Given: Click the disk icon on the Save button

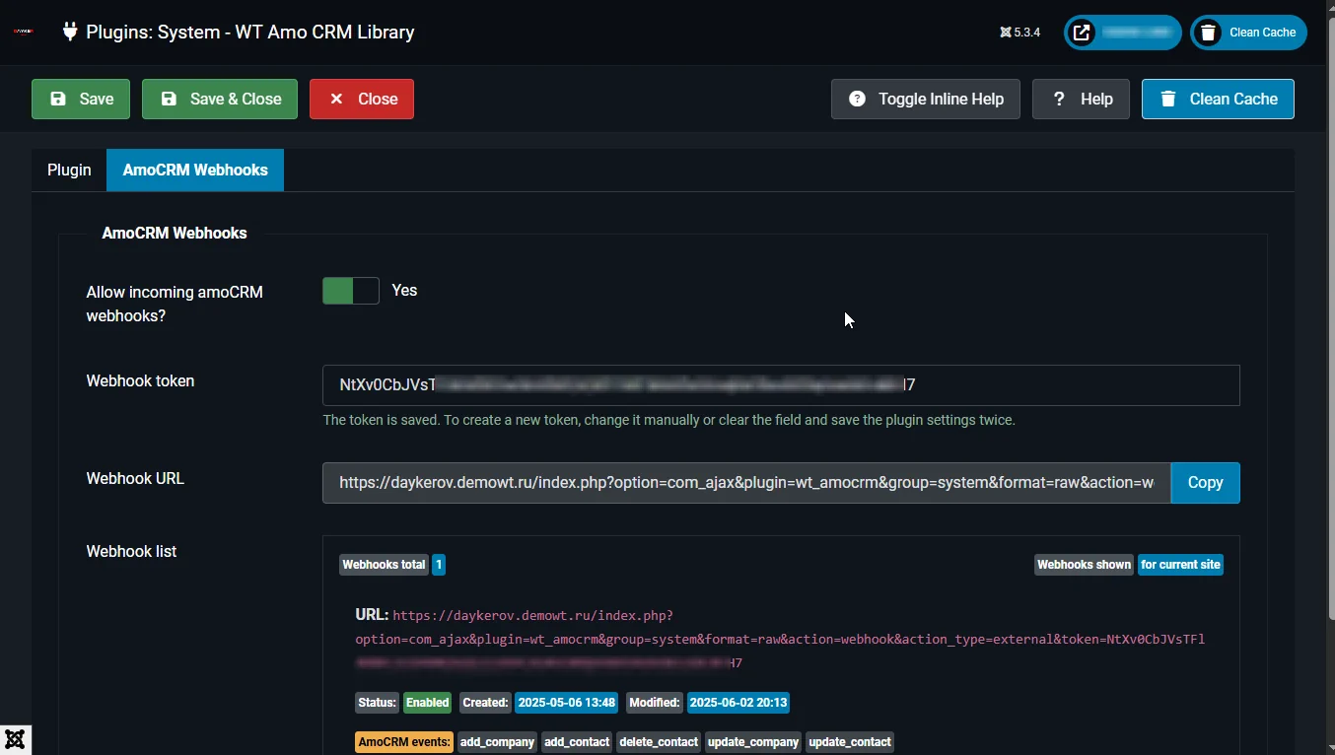Looking at the screenshot, I should click(x=58, y=99).
